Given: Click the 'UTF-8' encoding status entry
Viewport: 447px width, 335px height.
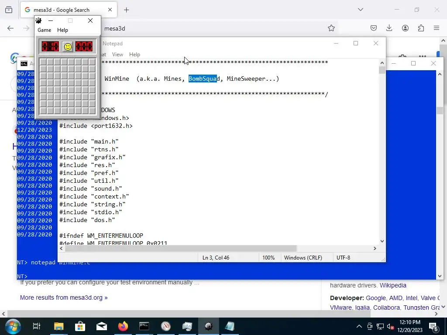Looking at the screenshot, I should (x=343, y=257).
